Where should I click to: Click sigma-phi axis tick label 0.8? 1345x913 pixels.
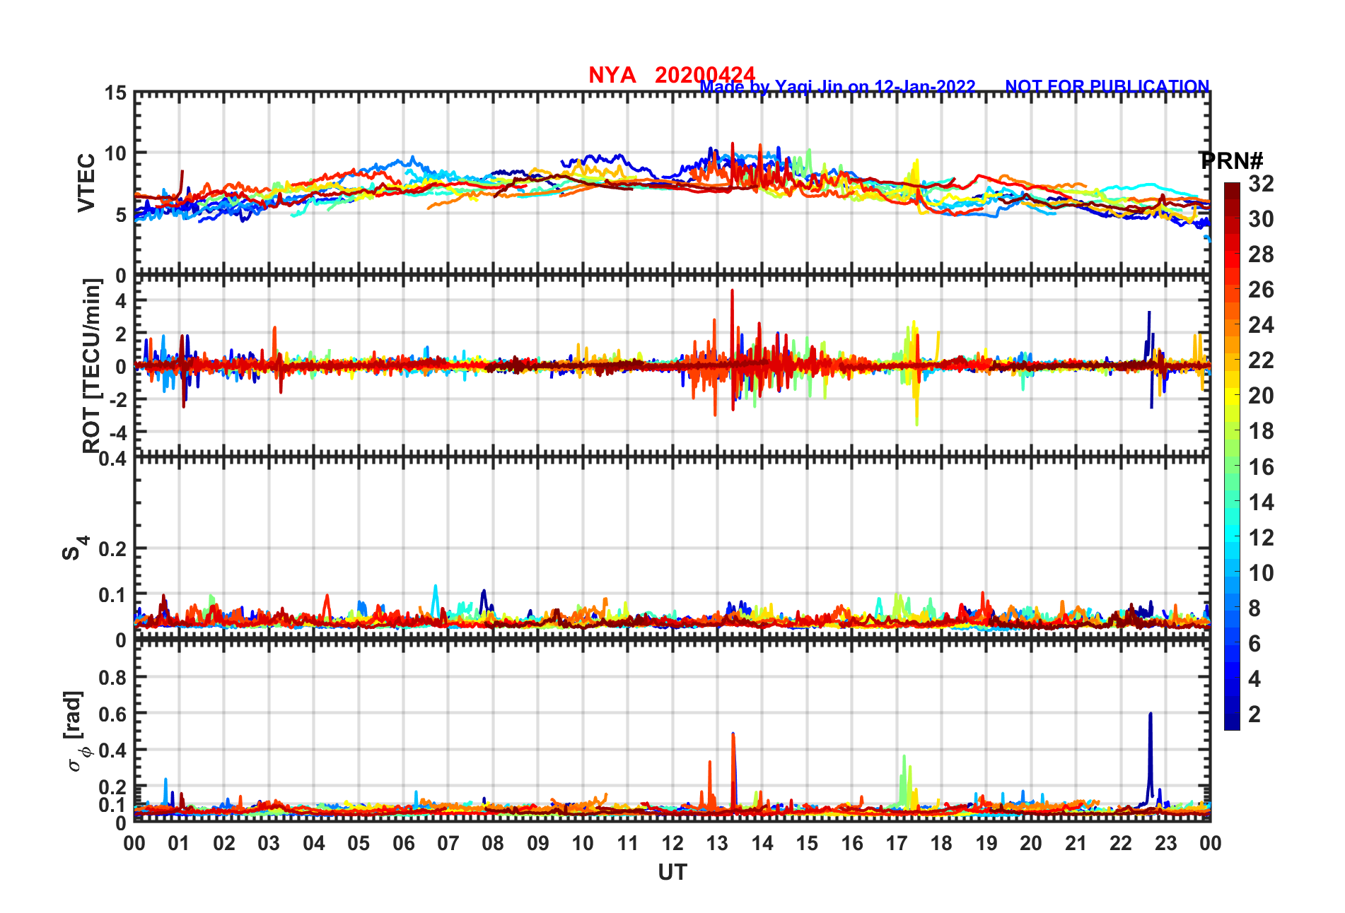tap(113, 678)
